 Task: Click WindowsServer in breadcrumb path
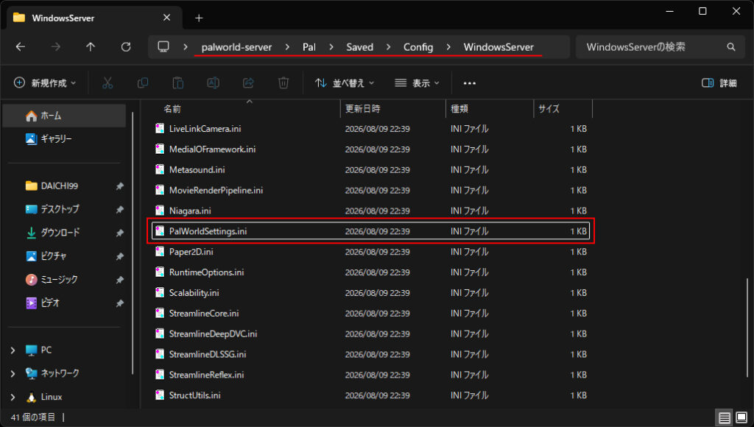tap(498, 47)
